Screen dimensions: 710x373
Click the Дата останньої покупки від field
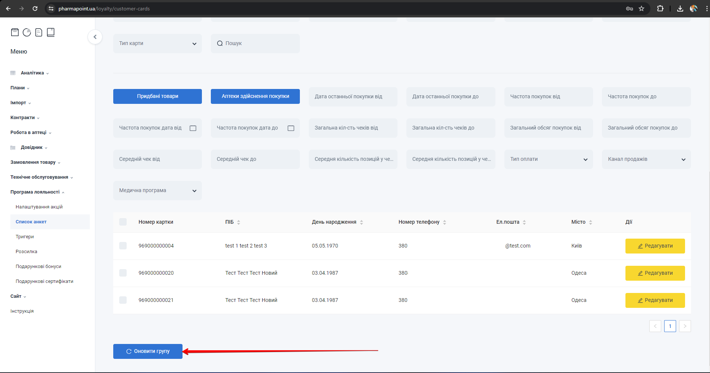[x=353, y=97]
